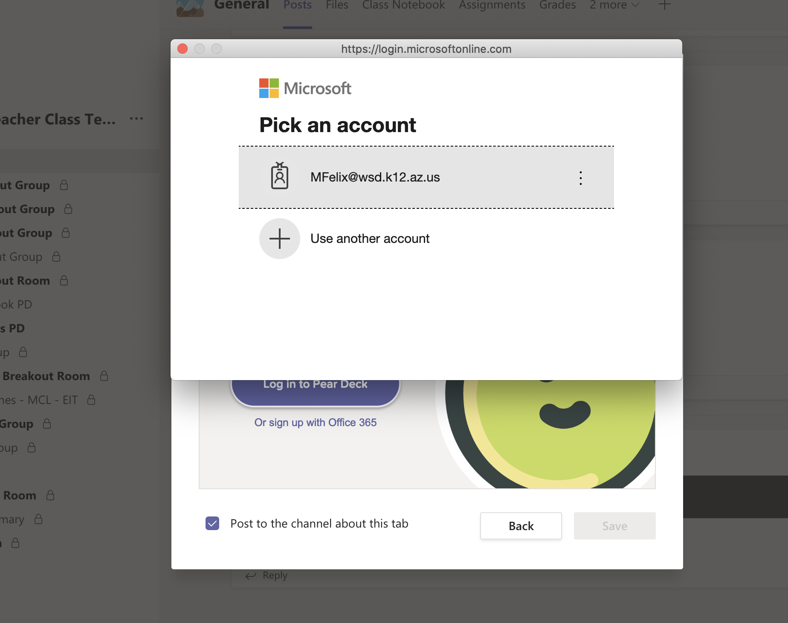Screen dimensions: 788x623
Task: Click the plus icon for another account
Action: click(280, 239)
